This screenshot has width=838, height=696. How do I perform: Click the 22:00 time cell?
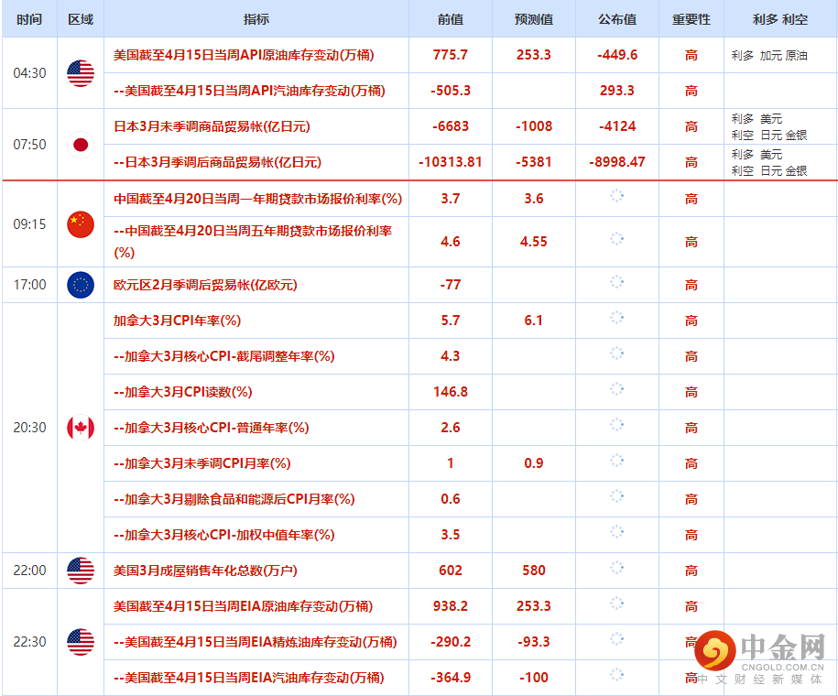tap(30, 571)
